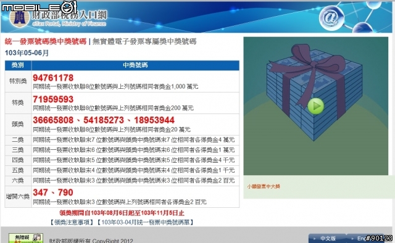Click the 財政部版權所有 CopyRight 2012 footer text
This screenshot has width=395, height=243.
[x=91, y=241]
